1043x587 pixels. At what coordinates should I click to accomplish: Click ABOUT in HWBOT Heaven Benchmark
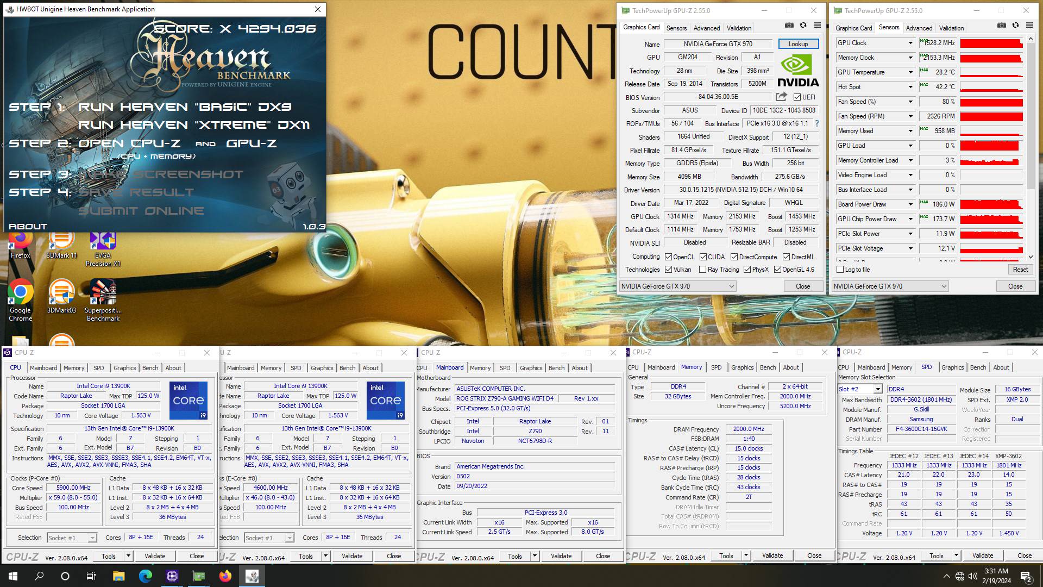28,227
